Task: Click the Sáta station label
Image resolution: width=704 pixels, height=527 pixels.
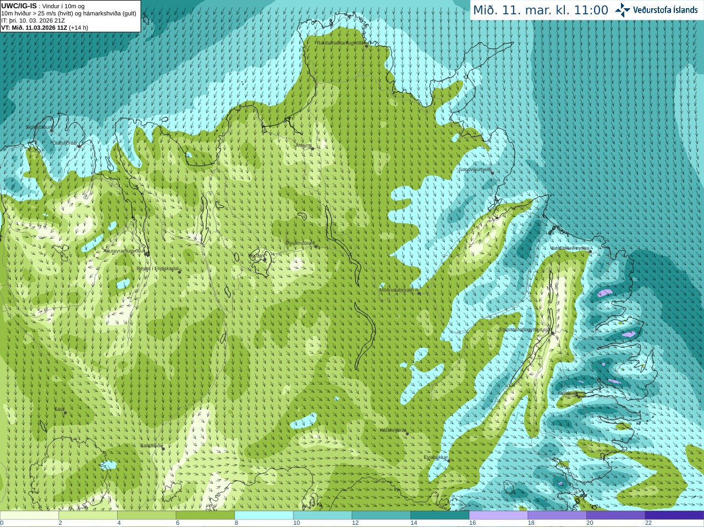Action: click(x=59, y=409)
